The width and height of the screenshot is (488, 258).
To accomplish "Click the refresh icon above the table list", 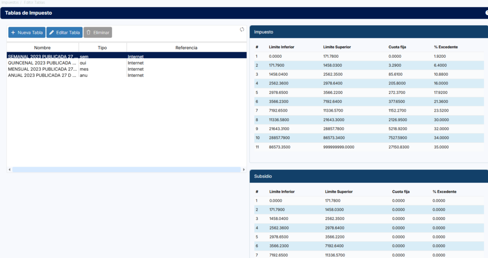I will [242, 30].
